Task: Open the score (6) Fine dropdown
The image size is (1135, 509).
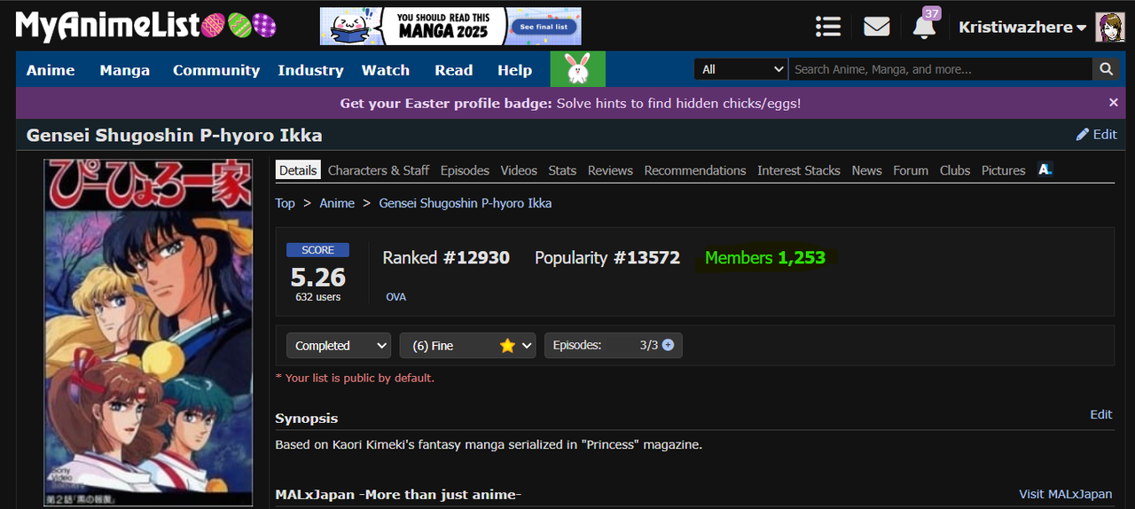Action: pos(467,346)
